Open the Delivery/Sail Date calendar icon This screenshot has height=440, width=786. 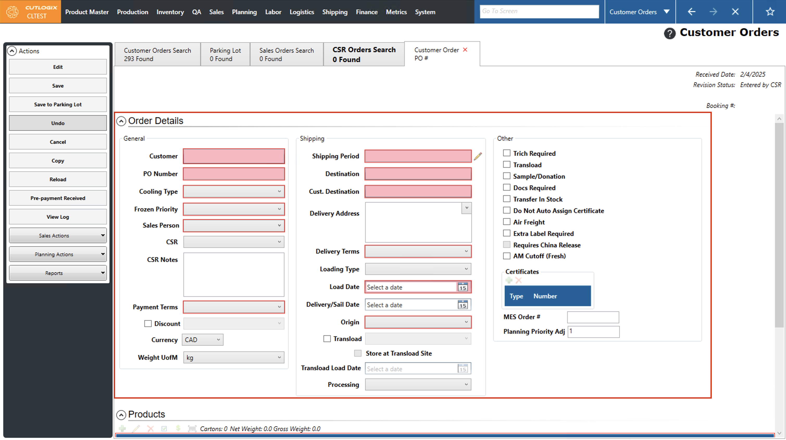pos(463,305)
